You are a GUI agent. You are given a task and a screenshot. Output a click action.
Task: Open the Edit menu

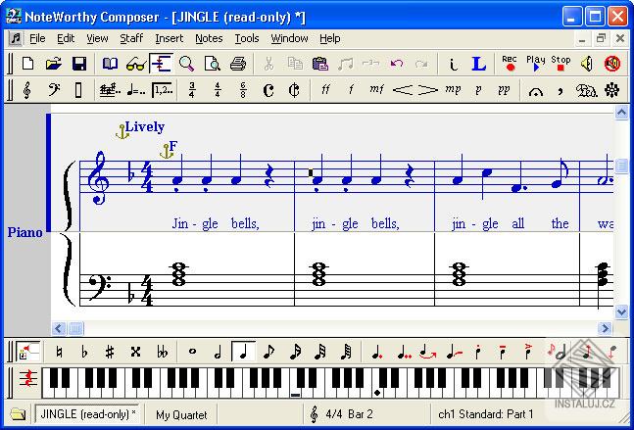click(66, 38)
